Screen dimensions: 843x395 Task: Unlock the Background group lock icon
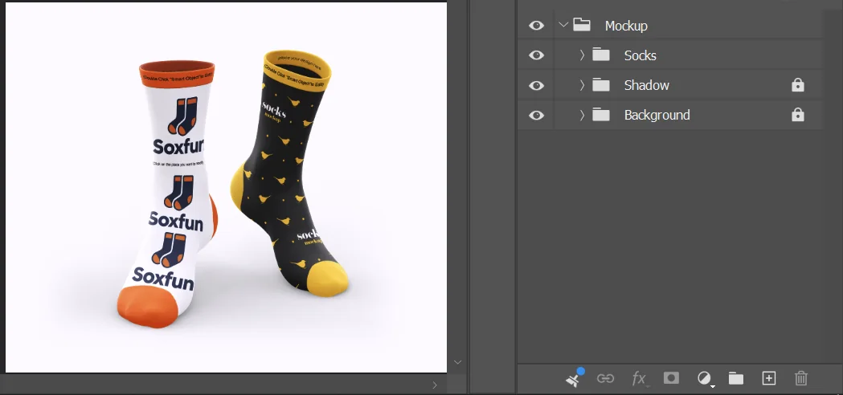[x=798, y=115]
